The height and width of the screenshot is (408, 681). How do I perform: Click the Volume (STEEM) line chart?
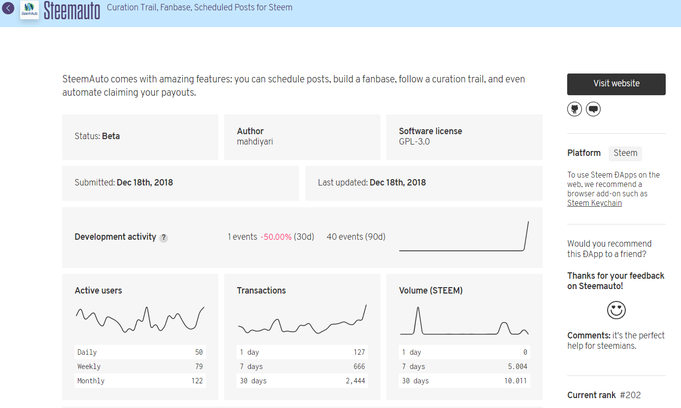464,321
